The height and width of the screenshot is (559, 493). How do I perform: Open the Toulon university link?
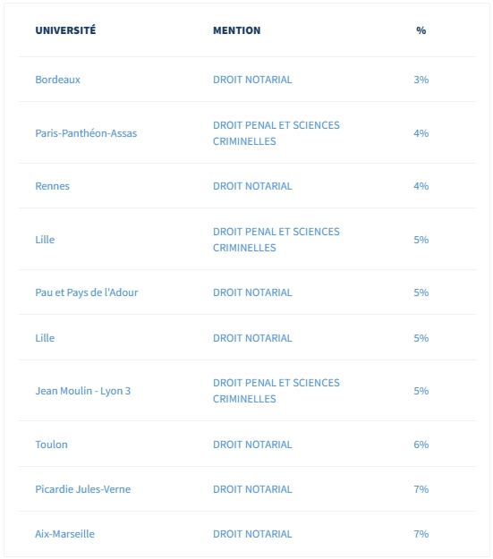(51, 445)
